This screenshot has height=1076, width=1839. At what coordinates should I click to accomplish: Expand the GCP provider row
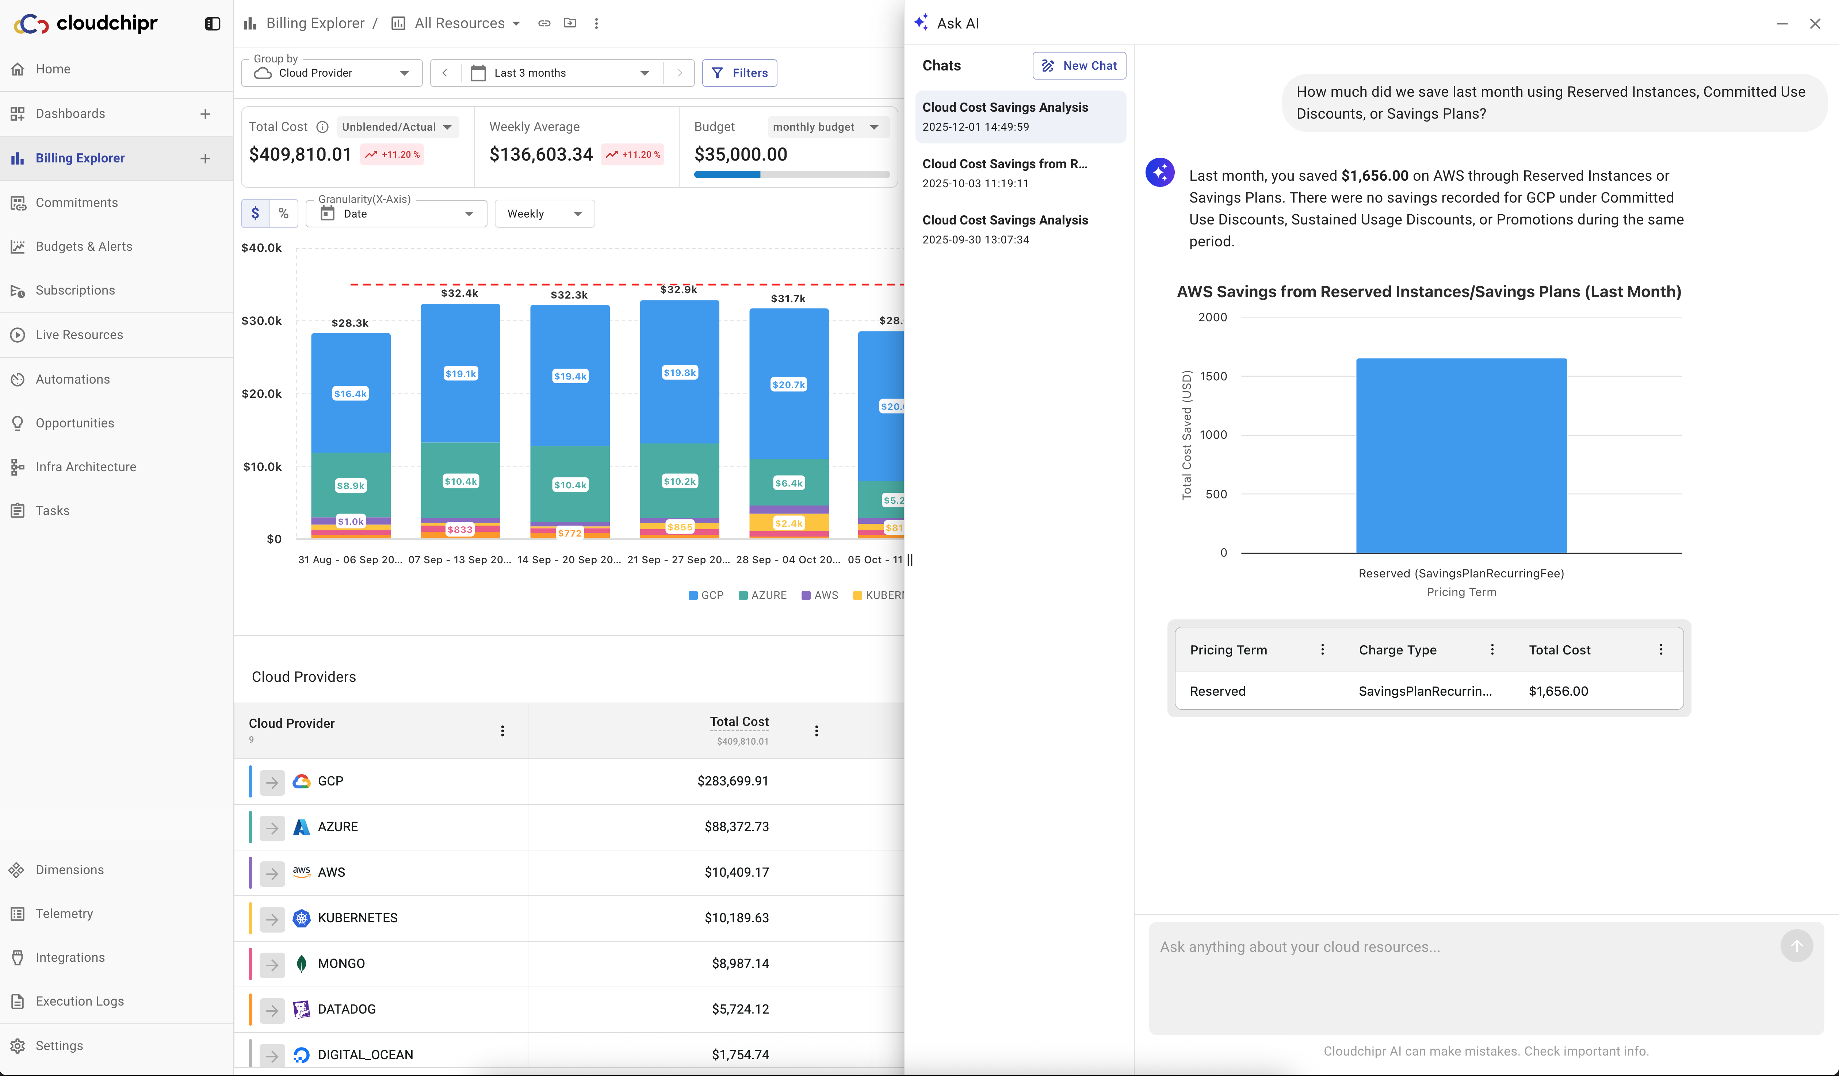tap(272, 782)
